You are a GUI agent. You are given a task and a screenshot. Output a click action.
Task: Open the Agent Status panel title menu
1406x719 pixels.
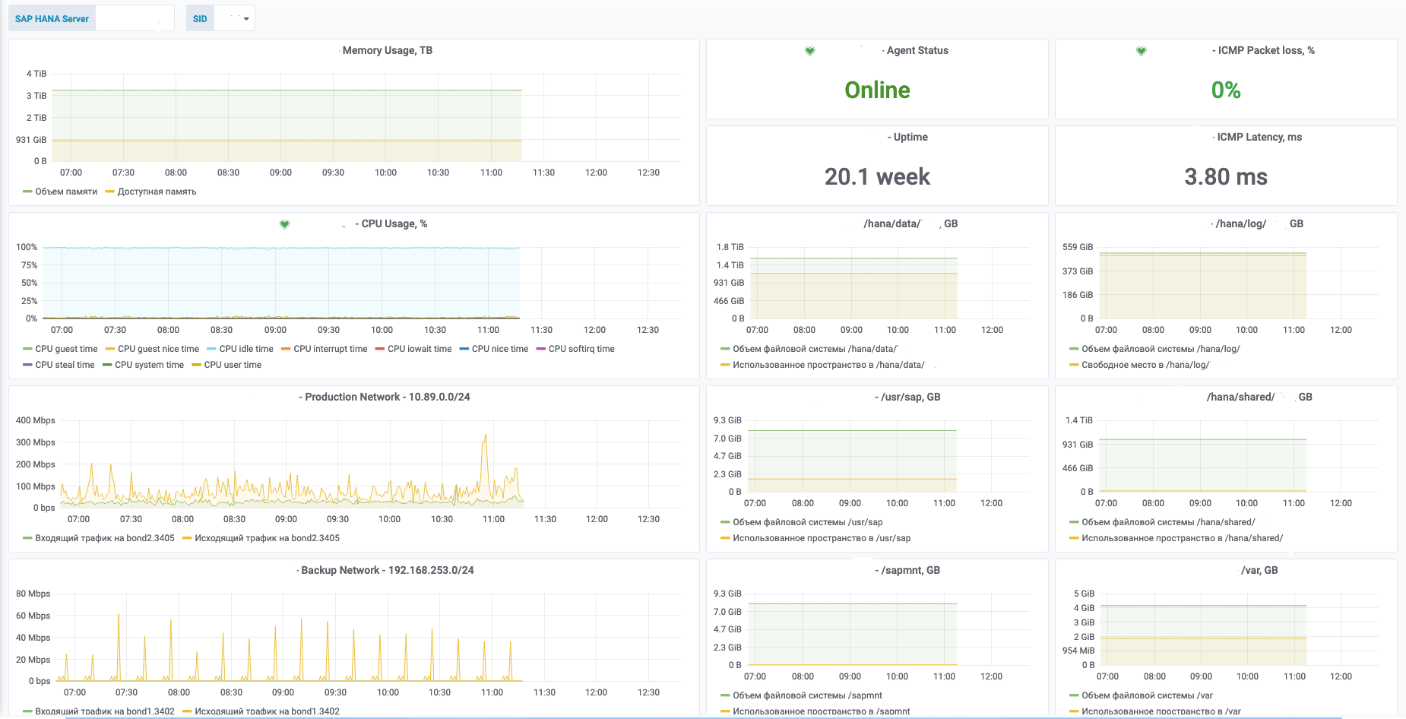(x=917, y=50)
